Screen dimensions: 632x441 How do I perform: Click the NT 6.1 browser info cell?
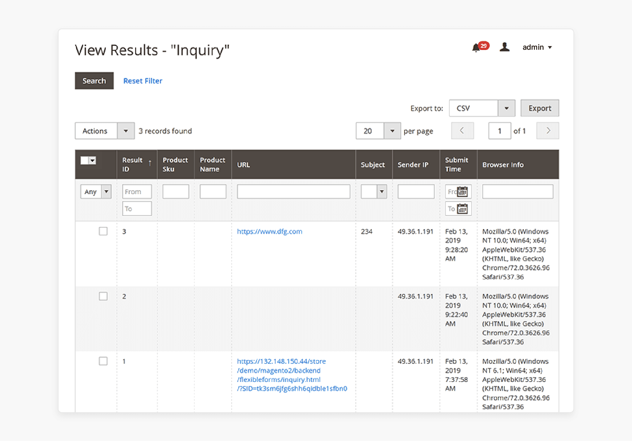click(516, 384)
